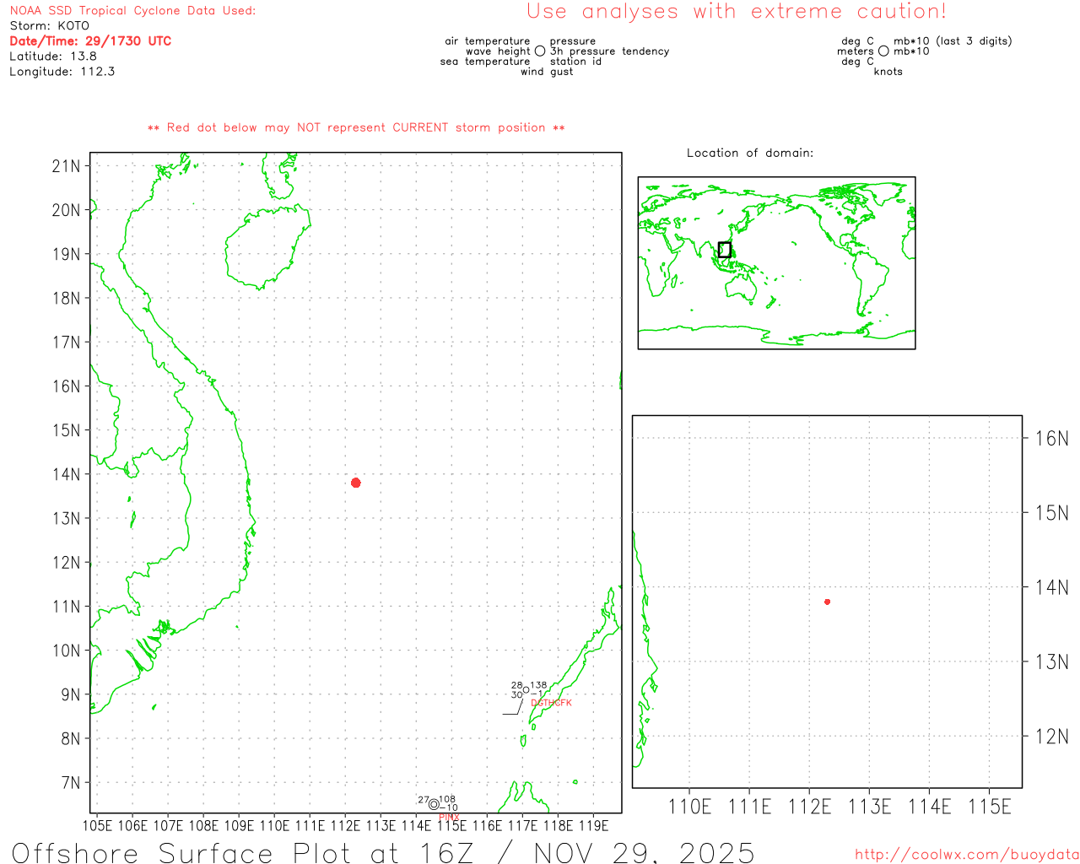Click the world overview map thumbnail
Viewport: 1080px width, 864px height.
[x=776, y=262]
